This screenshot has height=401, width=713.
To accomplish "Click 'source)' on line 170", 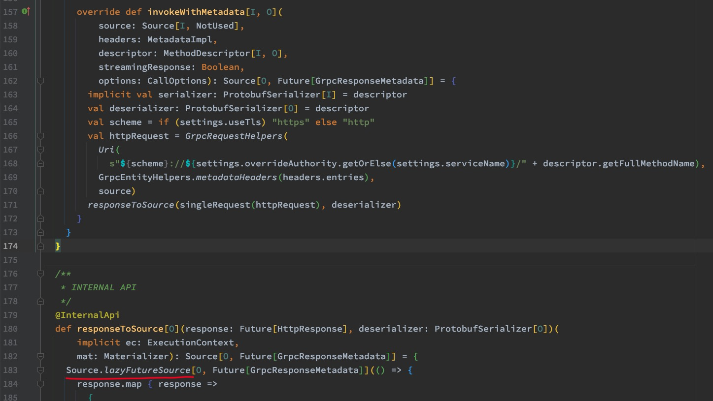I will point(117,191).
